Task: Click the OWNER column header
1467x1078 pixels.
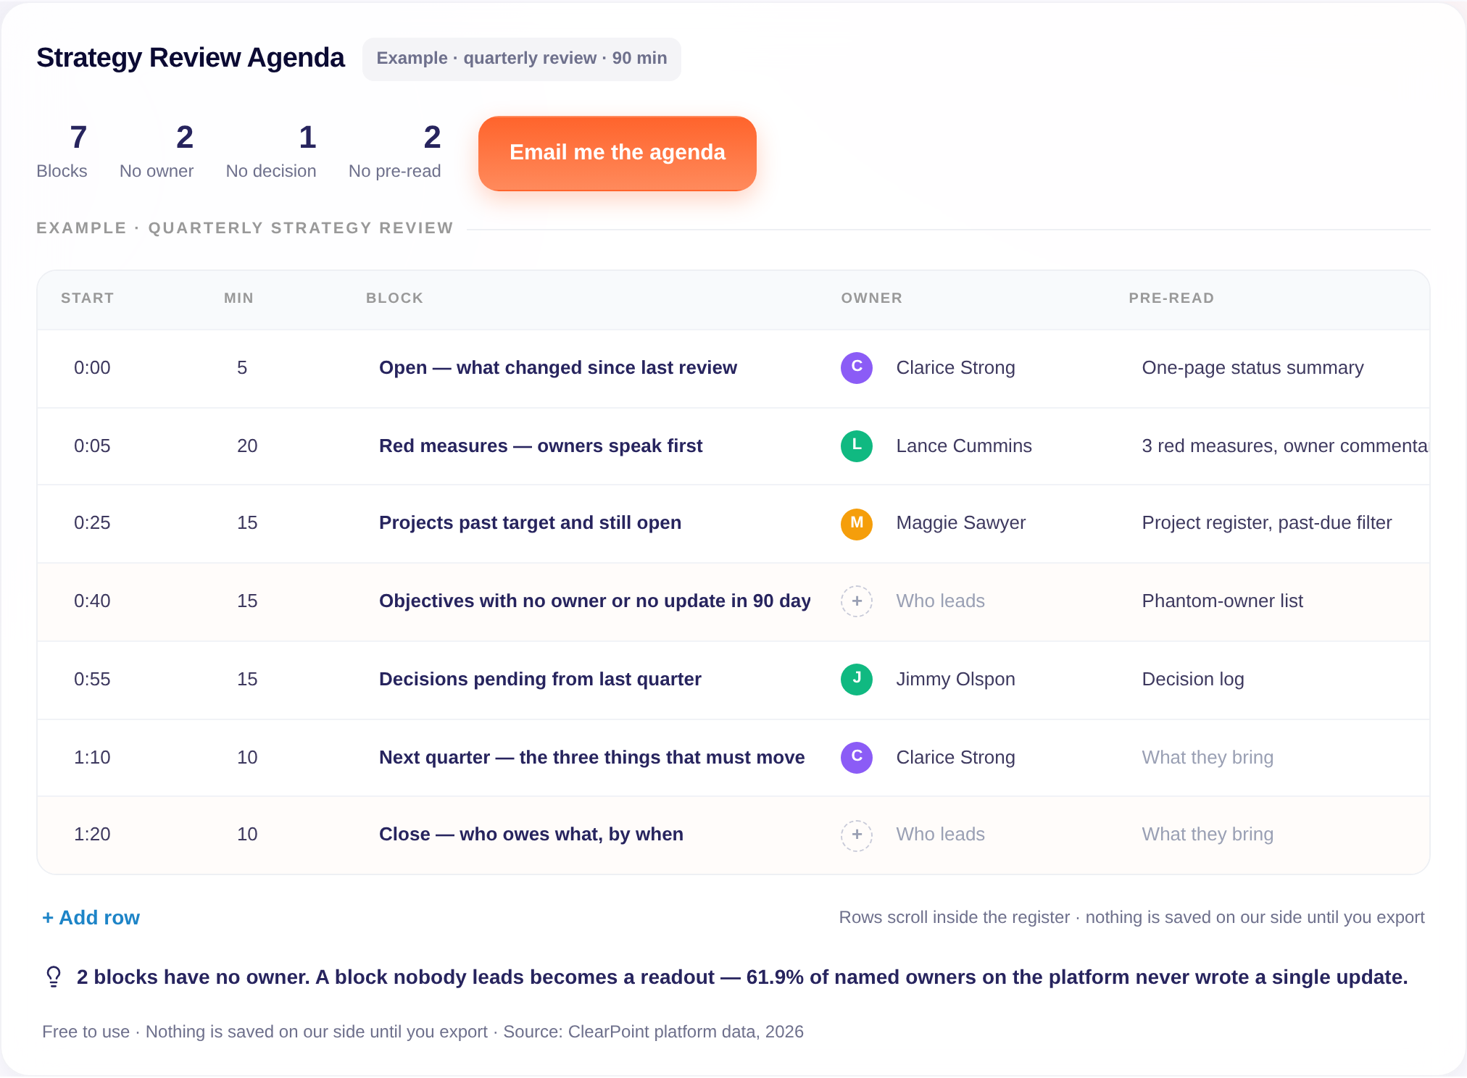Action: (871, 298)
